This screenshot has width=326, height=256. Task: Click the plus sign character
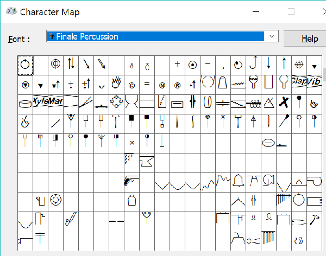click(177, 65)
